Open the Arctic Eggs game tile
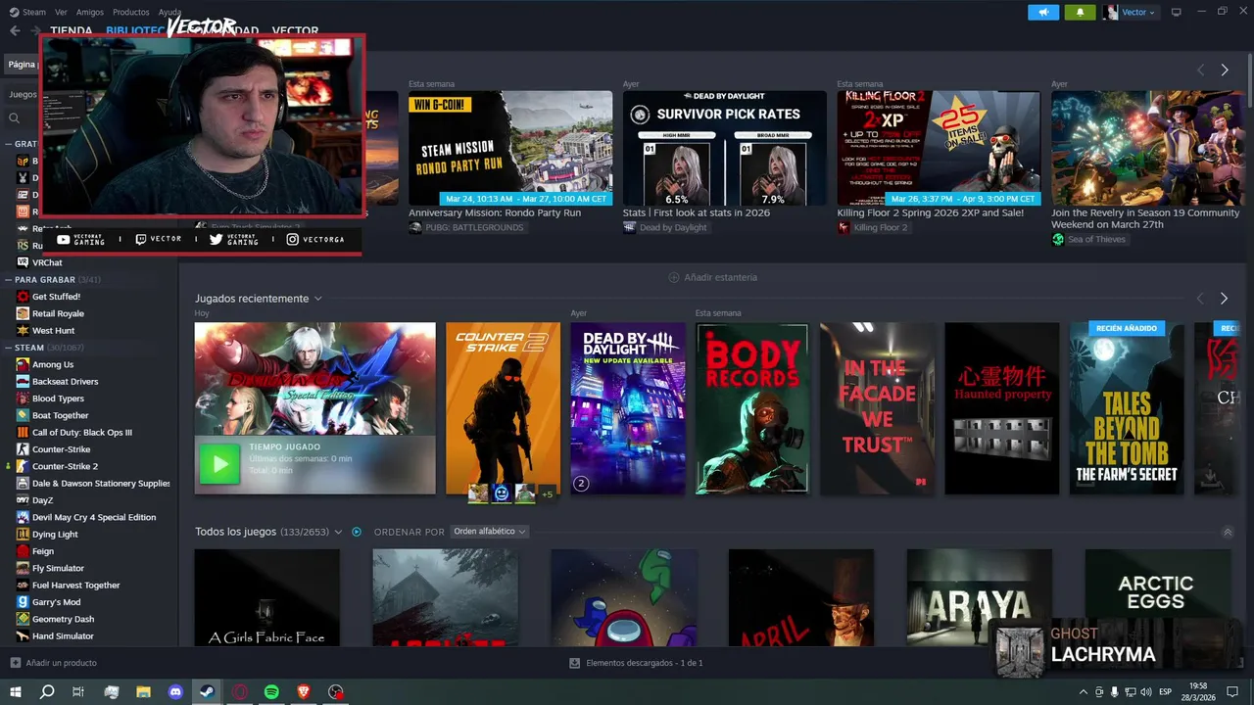Screen dimensions: 1254x705 pos(1158,597)
